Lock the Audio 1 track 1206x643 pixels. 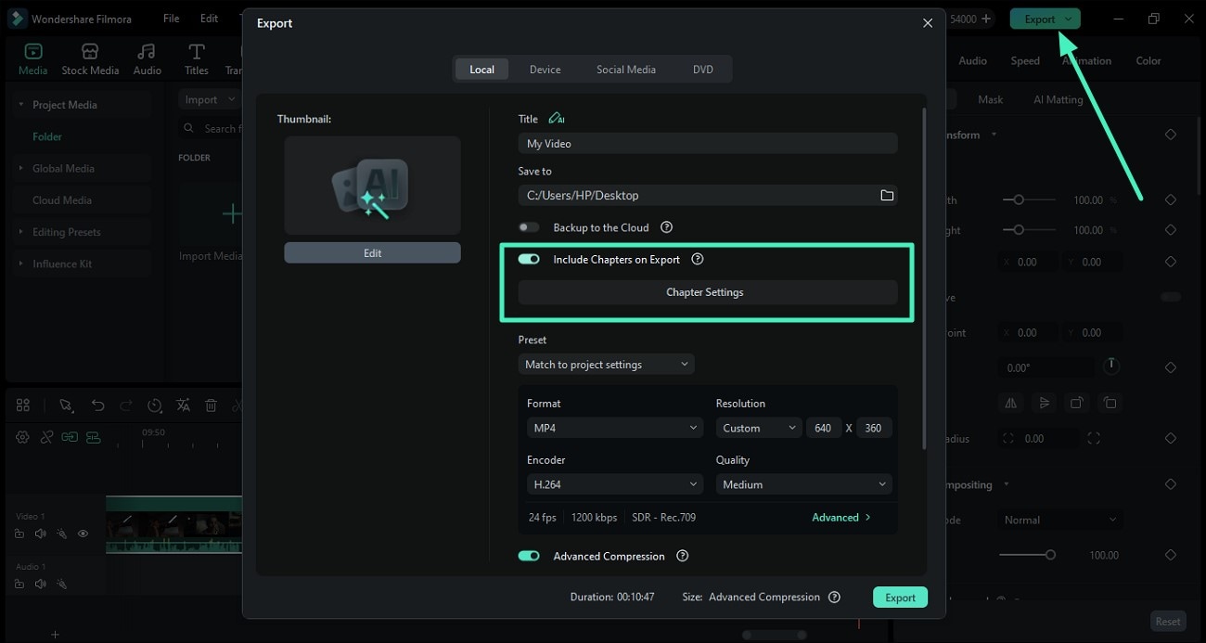[19, 585]
